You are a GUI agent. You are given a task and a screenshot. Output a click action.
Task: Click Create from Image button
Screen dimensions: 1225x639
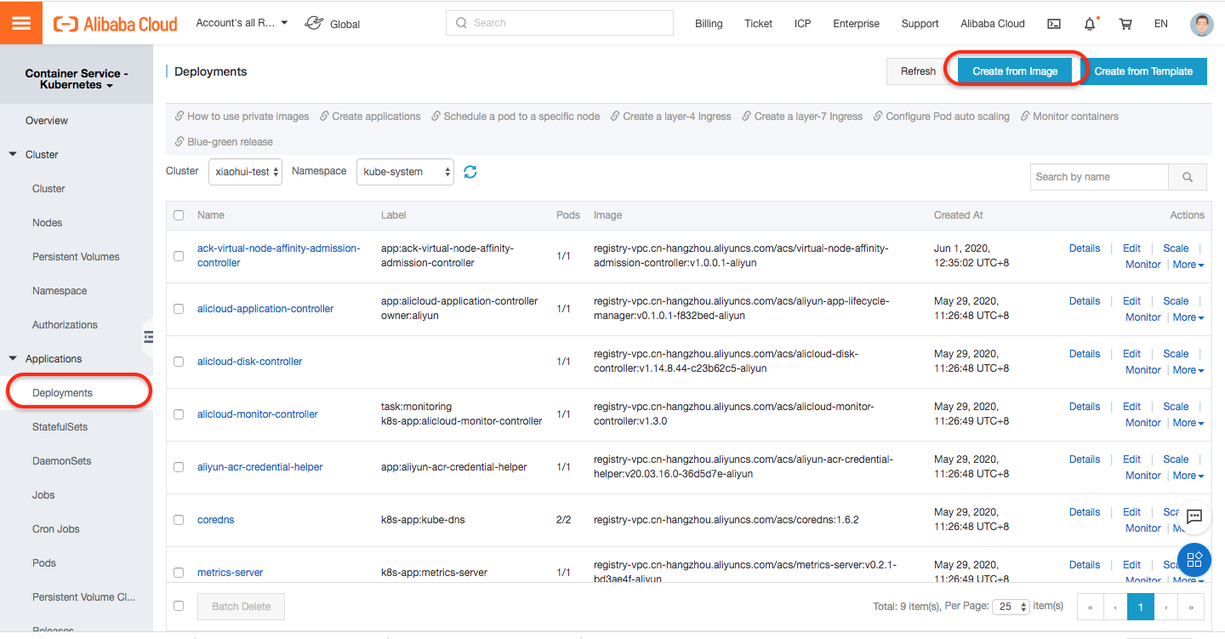[1015, 71]
